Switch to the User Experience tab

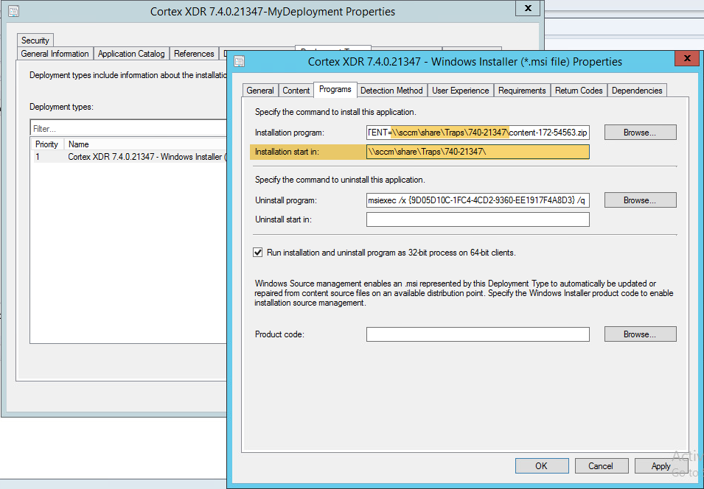coord(460,90)
